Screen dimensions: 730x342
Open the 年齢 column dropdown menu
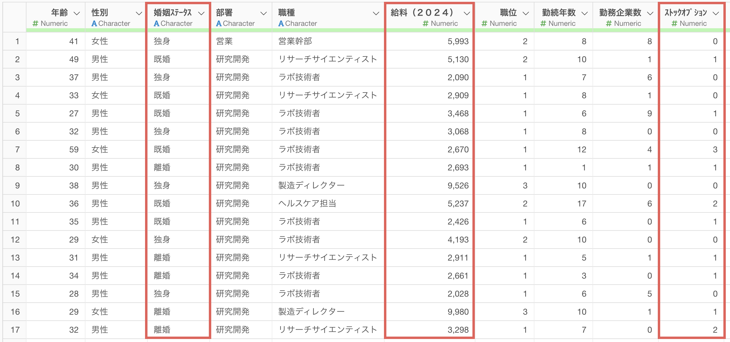click(x=77, y=13)
